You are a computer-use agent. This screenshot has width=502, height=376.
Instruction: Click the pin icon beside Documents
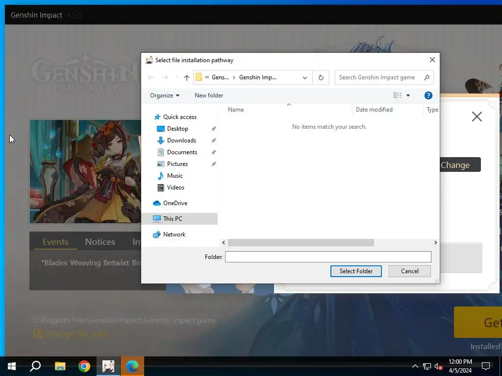click(x=214, y=152)
